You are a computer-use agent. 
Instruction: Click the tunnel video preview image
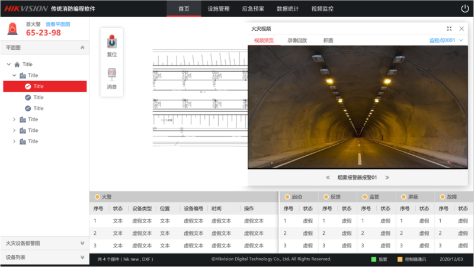[358, 107]
